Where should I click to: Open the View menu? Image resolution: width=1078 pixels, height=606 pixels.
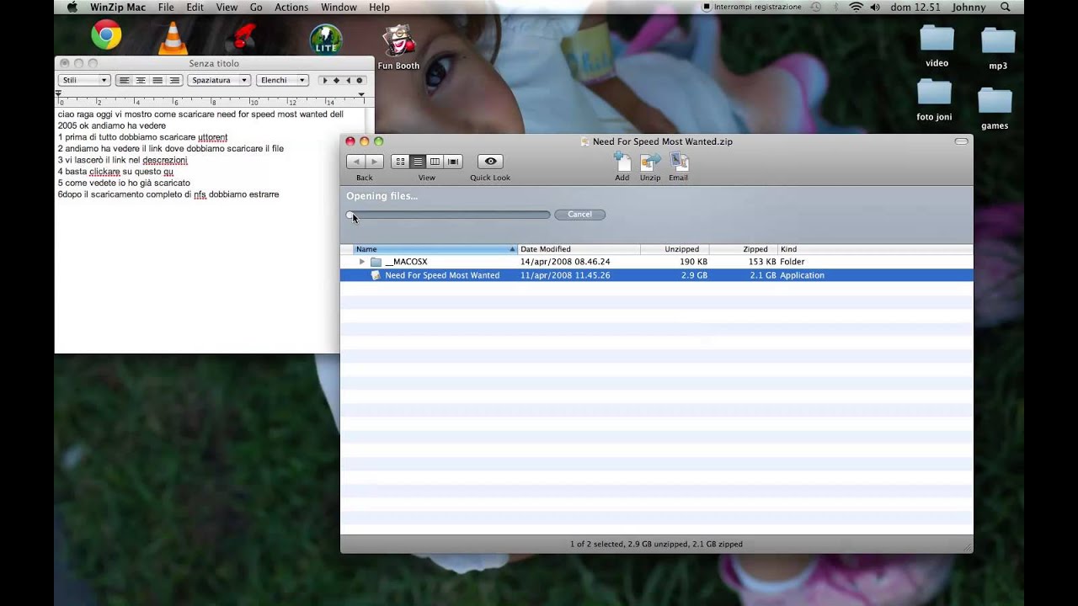tap(227, 7)
